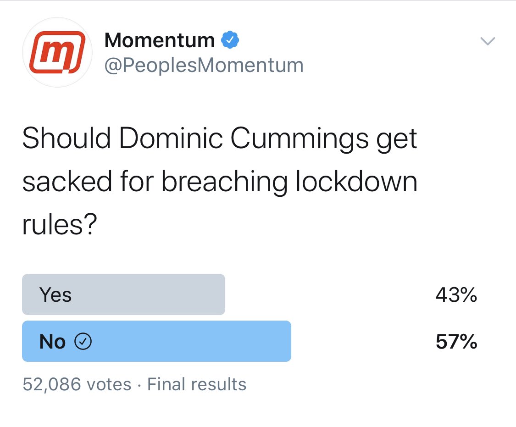Select the Yes poll option bar
Image resolution: width=516 pixels, height=427 pixels.
point(123,294)
